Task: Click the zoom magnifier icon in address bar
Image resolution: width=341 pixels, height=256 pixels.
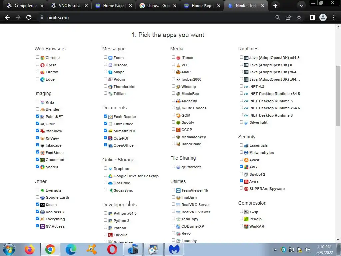Action: tap(277, 17)
